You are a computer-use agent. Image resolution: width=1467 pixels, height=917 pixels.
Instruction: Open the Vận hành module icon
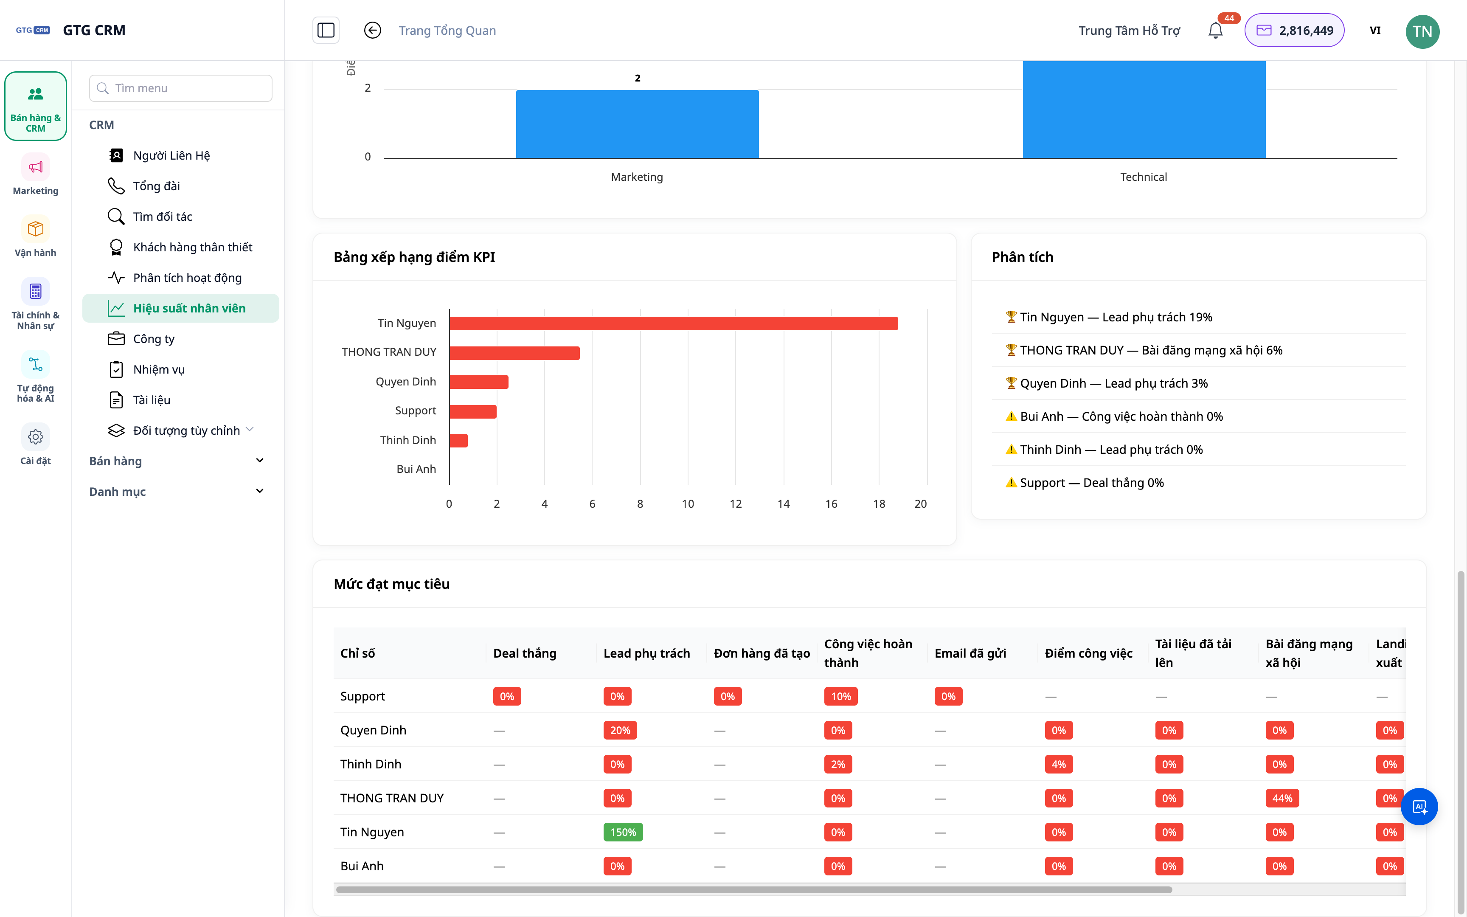(x=36, y=229)
